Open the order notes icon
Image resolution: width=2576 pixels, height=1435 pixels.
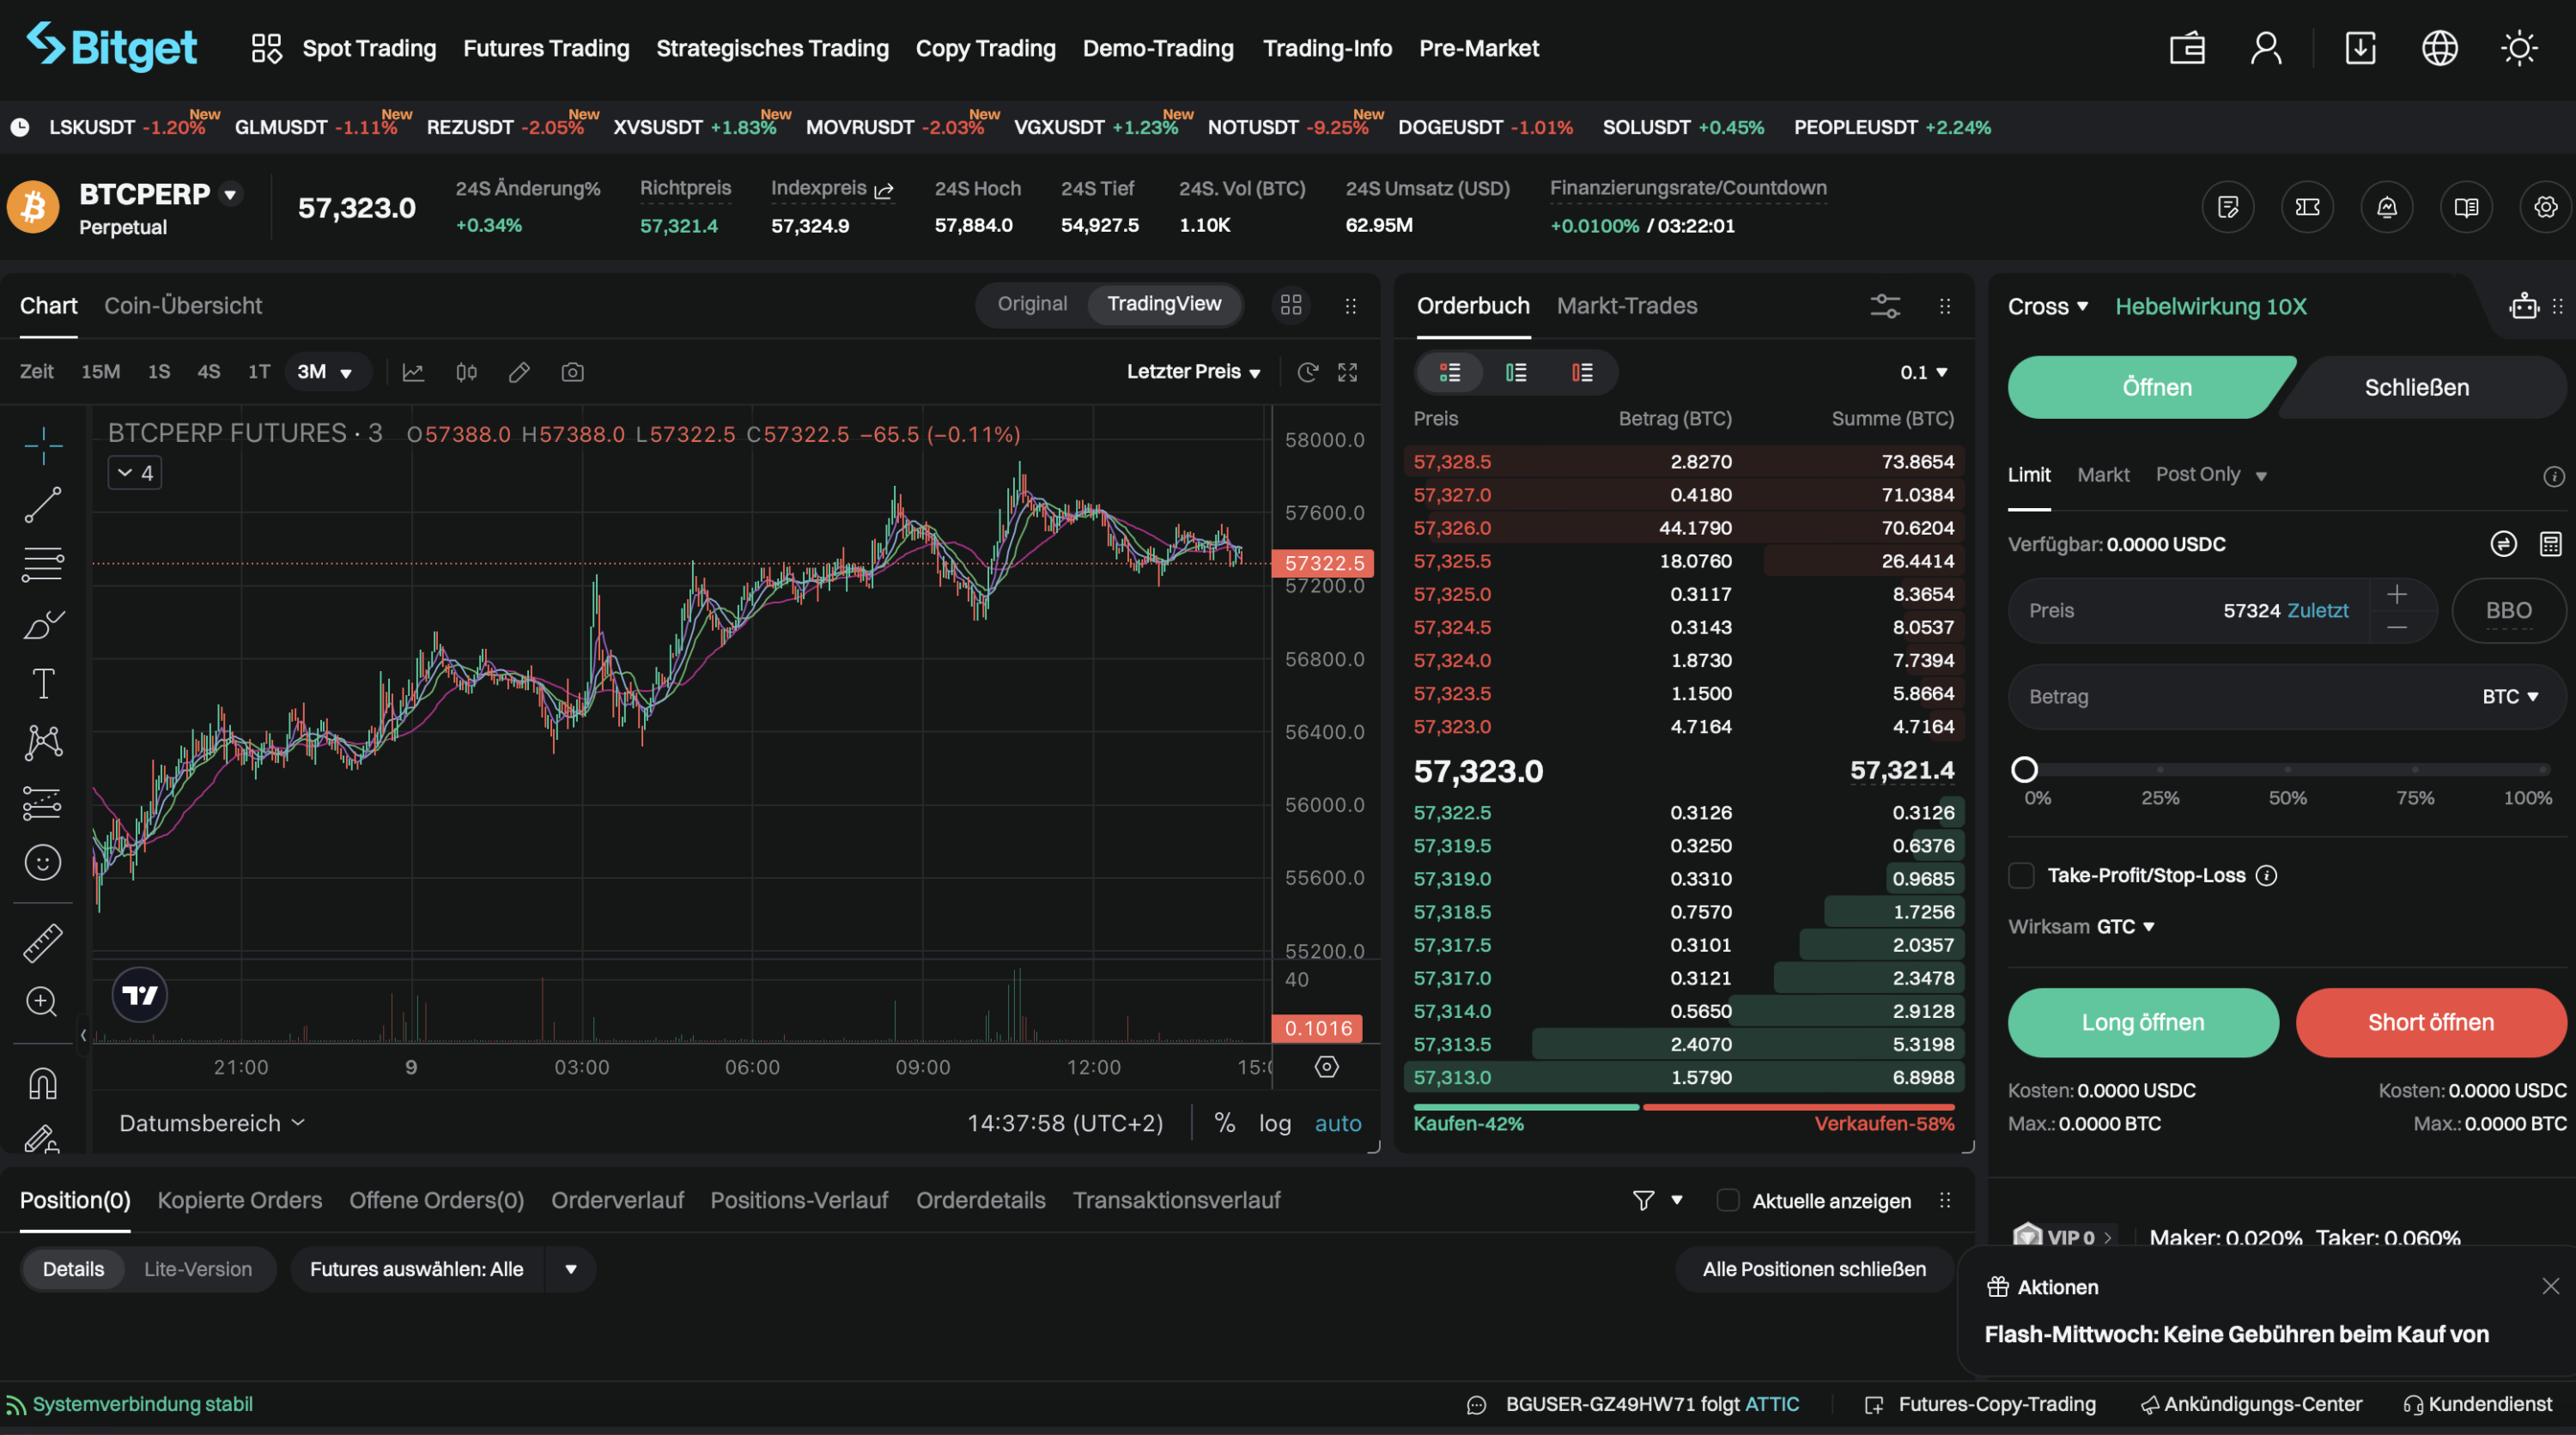(2228, 207)
